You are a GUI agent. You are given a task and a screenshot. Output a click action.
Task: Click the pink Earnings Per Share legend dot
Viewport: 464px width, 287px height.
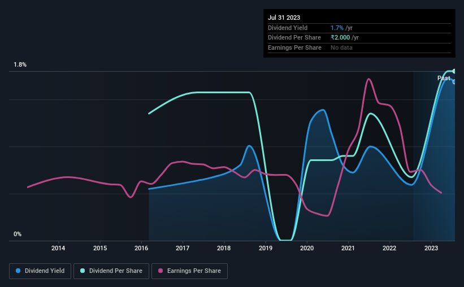click(161, 271)
